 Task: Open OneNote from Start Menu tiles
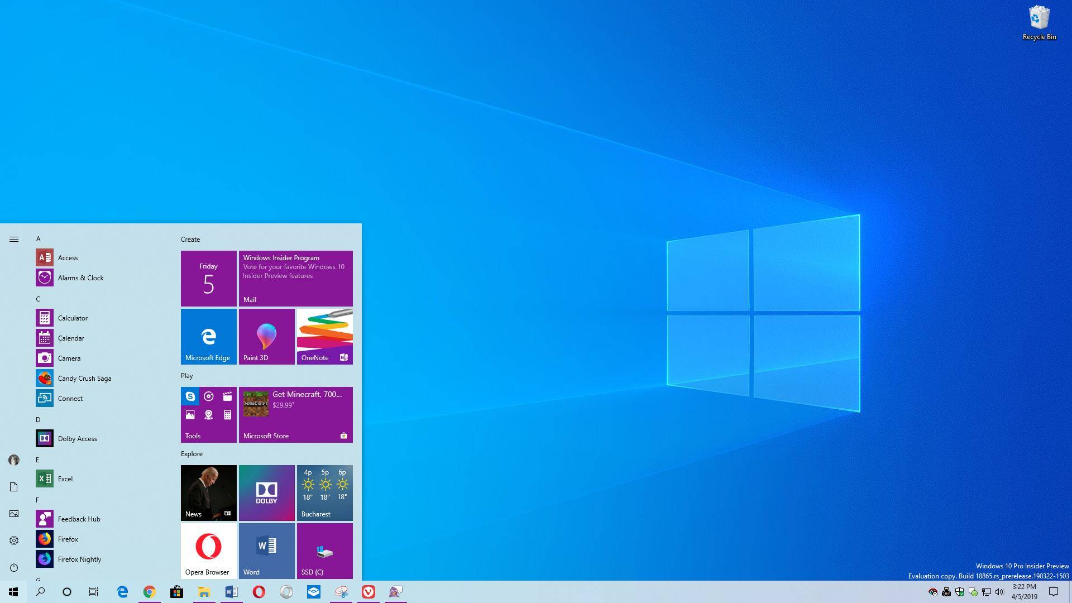(324, 337)
